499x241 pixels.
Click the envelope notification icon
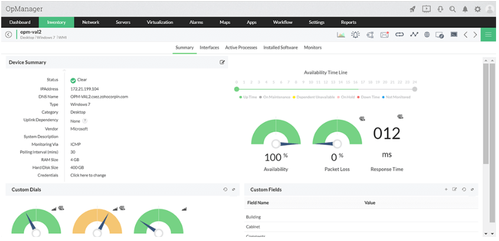(384, 35)
